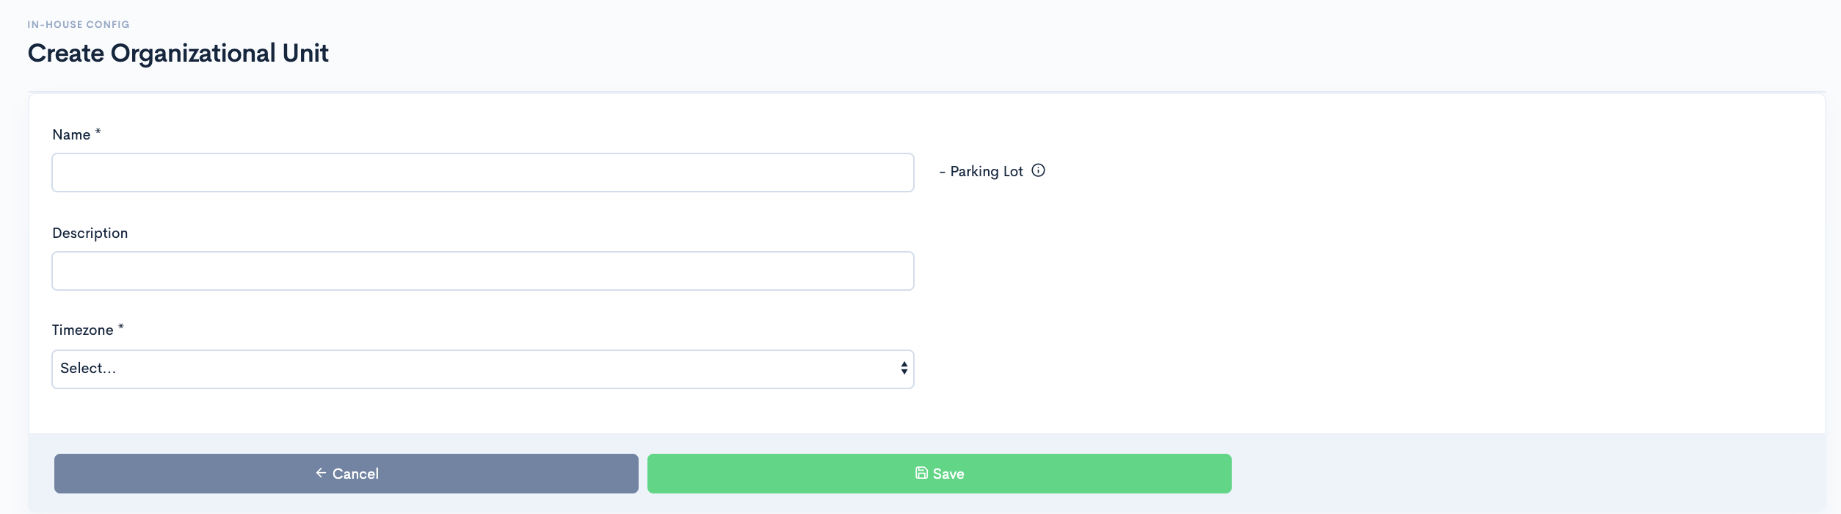Click blank form area below Parking Lot
Image resolution: width=1841 pixels, height=514 pixels.
pos(1365,308)
